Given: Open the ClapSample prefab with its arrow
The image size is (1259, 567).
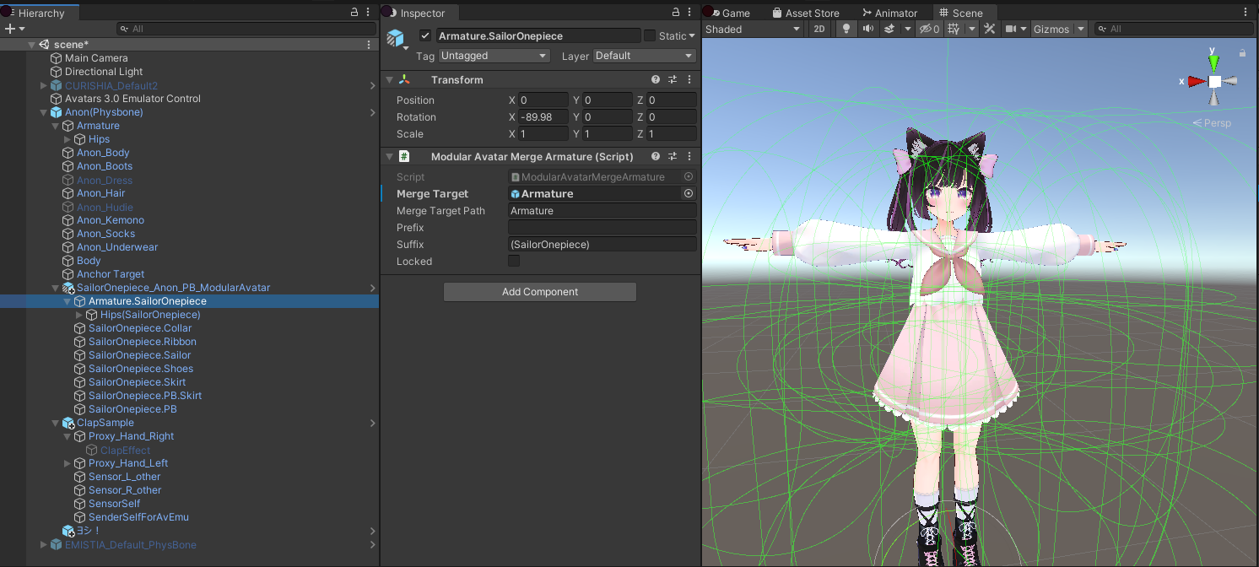Looking at the screenshot, I should [373, 423].
